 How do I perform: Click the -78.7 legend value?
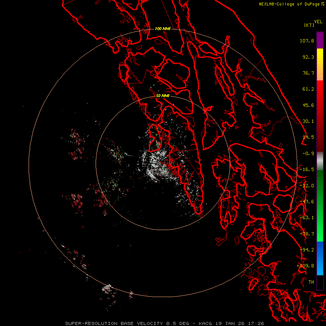(x=307, y=234)
